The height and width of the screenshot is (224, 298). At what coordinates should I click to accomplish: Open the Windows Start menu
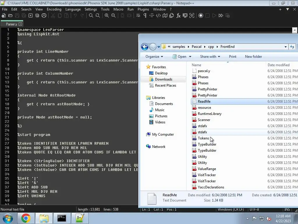8,218
